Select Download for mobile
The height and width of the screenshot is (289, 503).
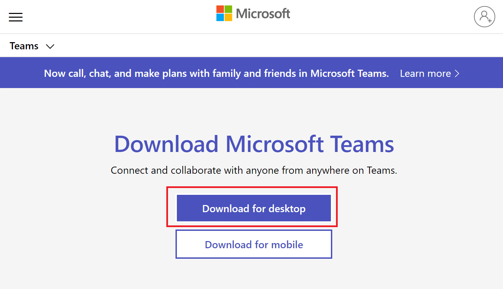click(254, 244)
